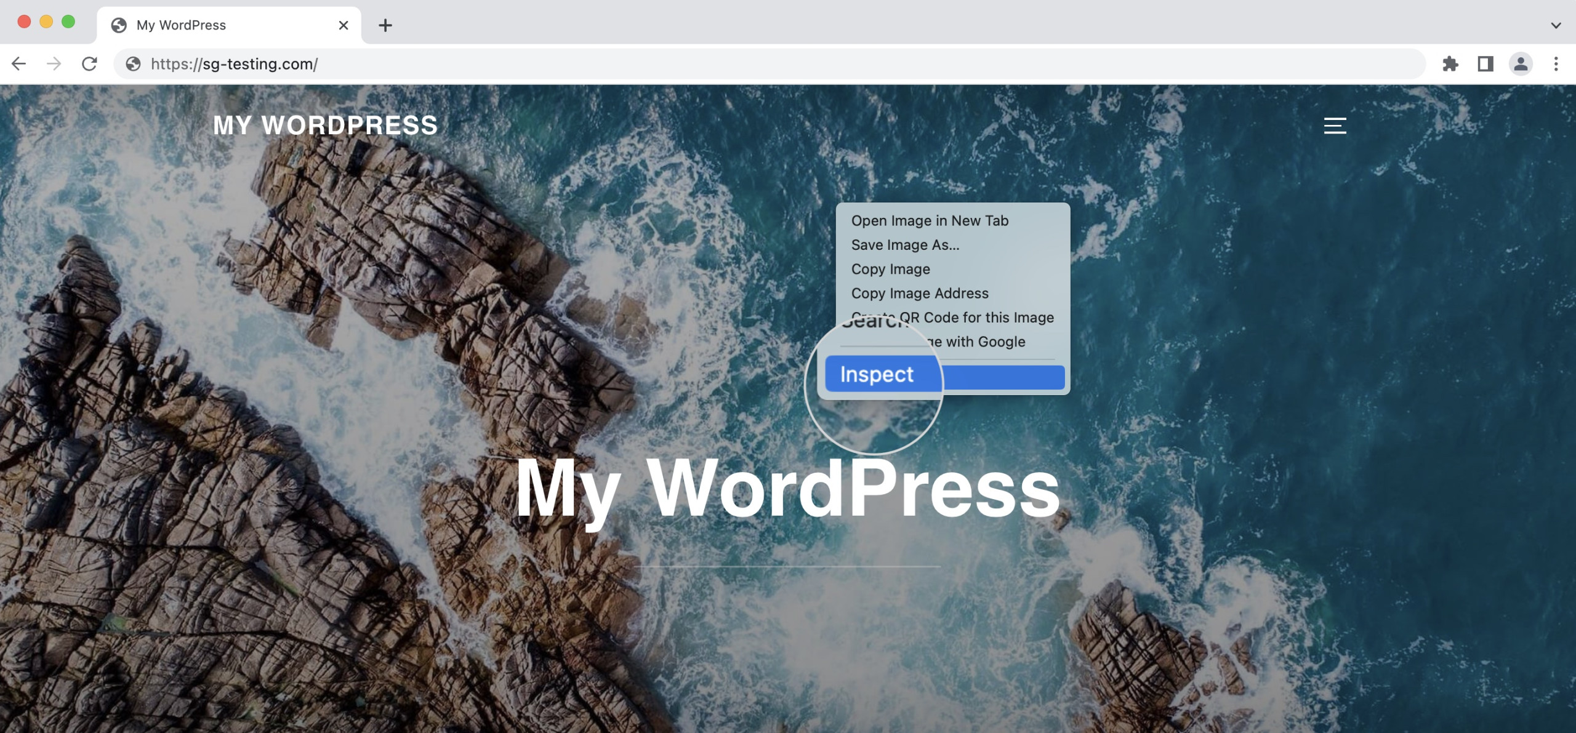Select Copy Image Address option
This screenshot has height=733, width=1576.
920,292
